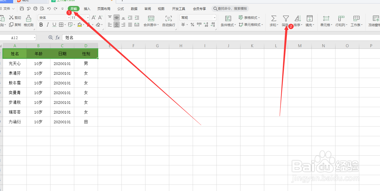
Task: Open Print Preview icon
Action: [x=42, y=9]
